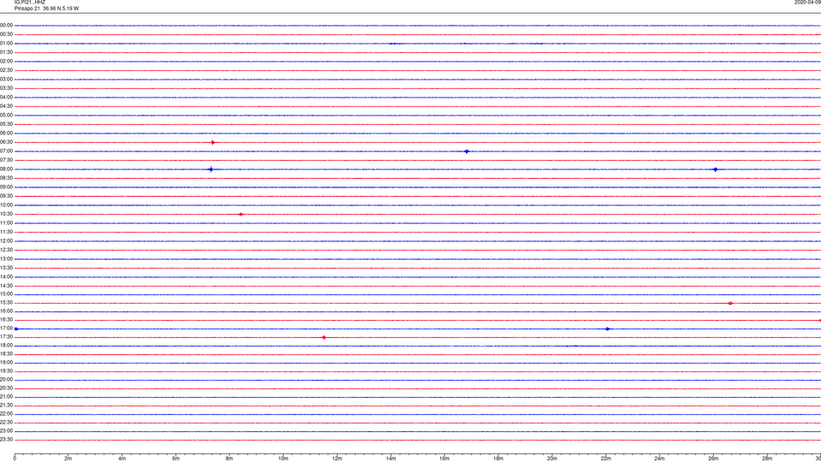This screenshot has height=462, width=821.
Task: Click the 22m tick label on the time axis
Action: click(605, 459)
